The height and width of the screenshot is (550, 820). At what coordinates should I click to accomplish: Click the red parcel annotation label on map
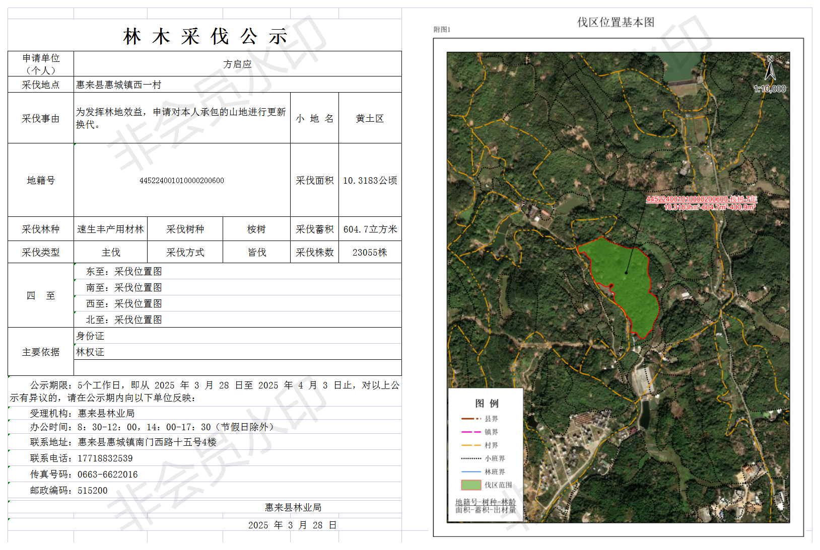[701, 203]
